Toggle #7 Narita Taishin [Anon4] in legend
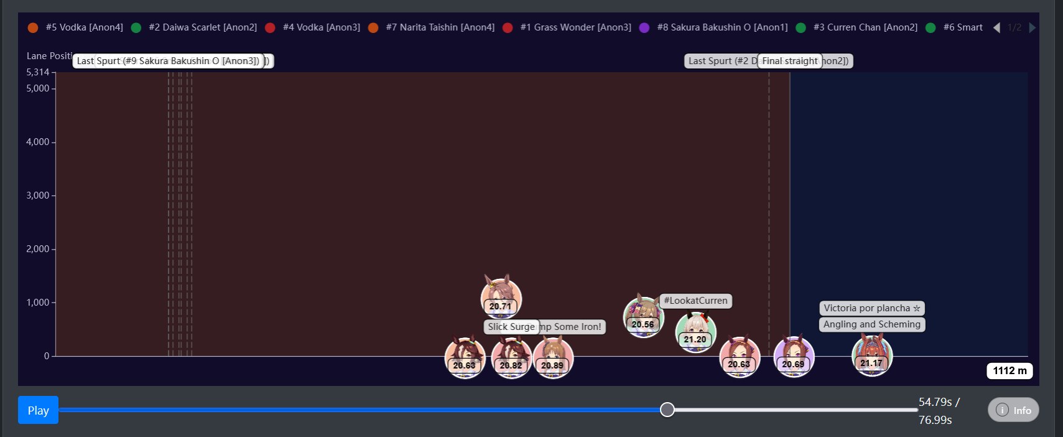The width and height of the screenshot is (1063, 437). tap(432, 27)
